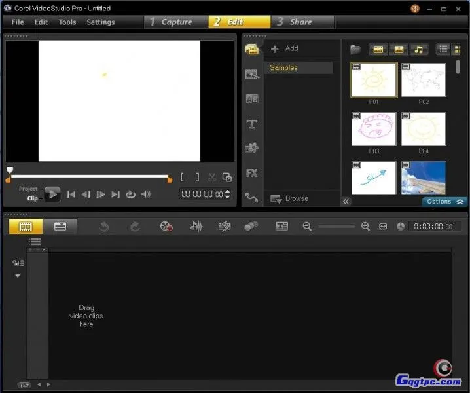The image size is (470, 393).
Task: Click the Add folder button
Action: point(285,48)
